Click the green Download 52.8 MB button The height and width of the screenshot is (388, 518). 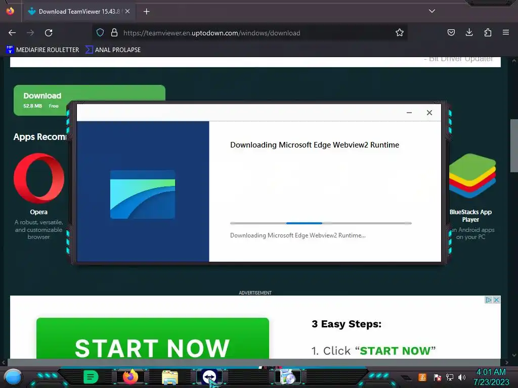pos(89,100)
